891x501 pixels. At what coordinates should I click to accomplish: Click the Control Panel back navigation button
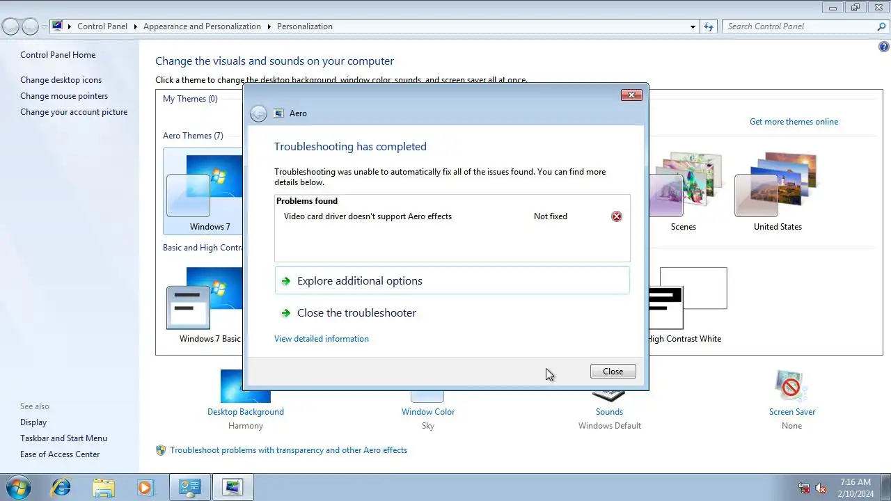[10, 26]
